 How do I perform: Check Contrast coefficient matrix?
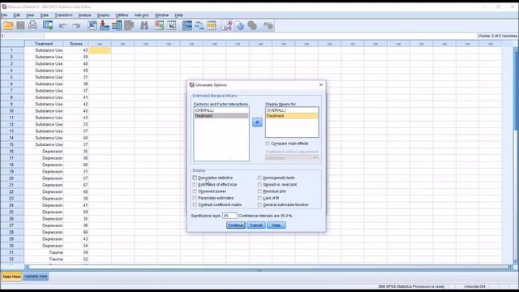click(x=195, y=205)
